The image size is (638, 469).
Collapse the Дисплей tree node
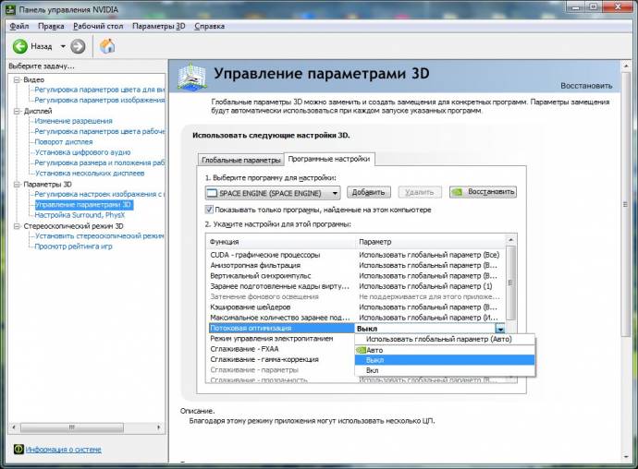(17, 111)
